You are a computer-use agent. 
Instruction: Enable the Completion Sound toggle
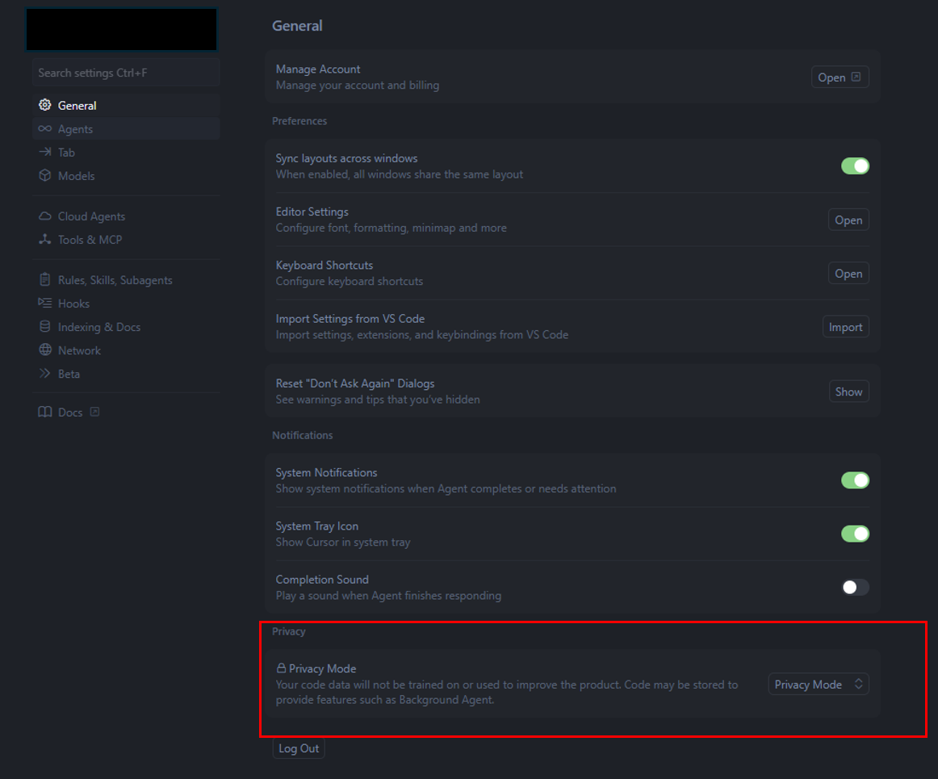(855, 587)
